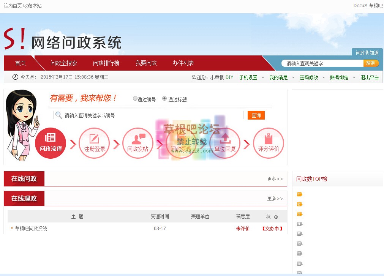Click the 评分评价 step icon
384x276 pixels.
tap(269, 144)
